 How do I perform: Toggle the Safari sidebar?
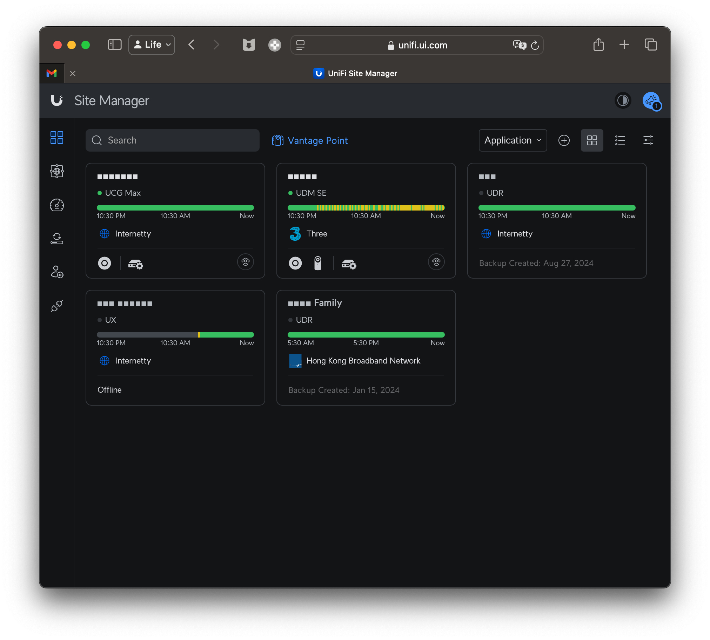point(115,45)
